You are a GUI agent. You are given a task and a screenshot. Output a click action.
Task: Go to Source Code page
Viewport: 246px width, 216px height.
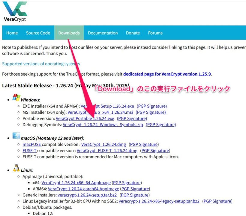(x=38, y=33)
